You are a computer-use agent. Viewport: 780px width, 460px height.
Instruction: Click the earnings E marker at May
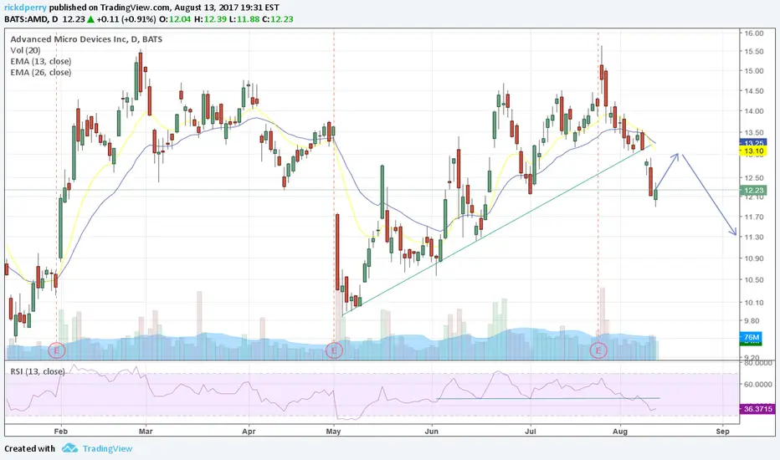[x=334, y=350]
